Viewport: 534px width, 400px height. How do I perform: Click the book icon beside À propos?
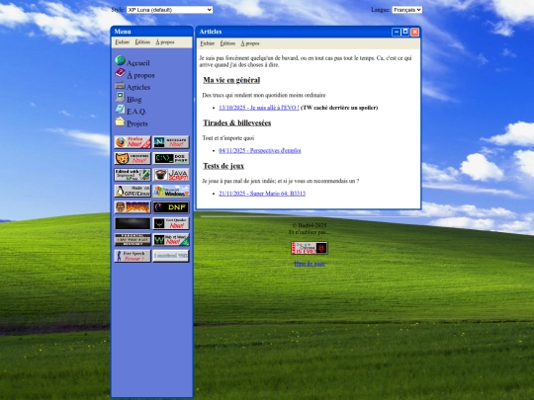click(x=120, y=72)
